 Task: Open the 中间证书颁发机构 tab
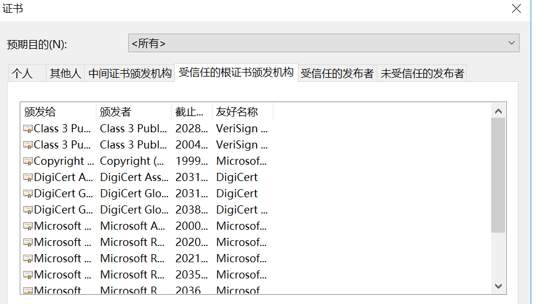coord(129,73)
